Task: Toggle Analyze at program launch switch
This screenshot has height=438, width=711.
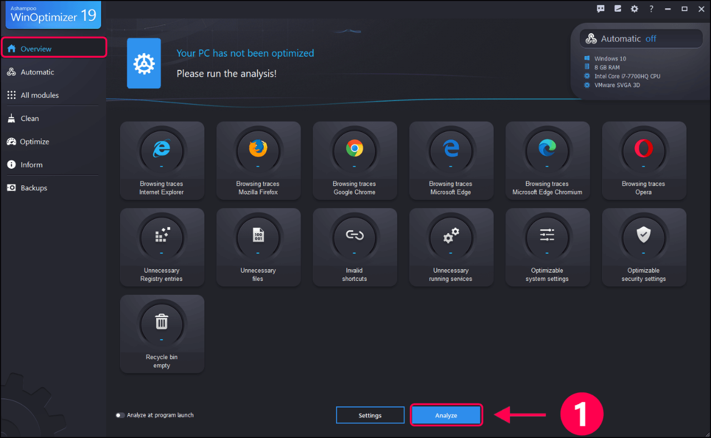Action: pos(120,415)
